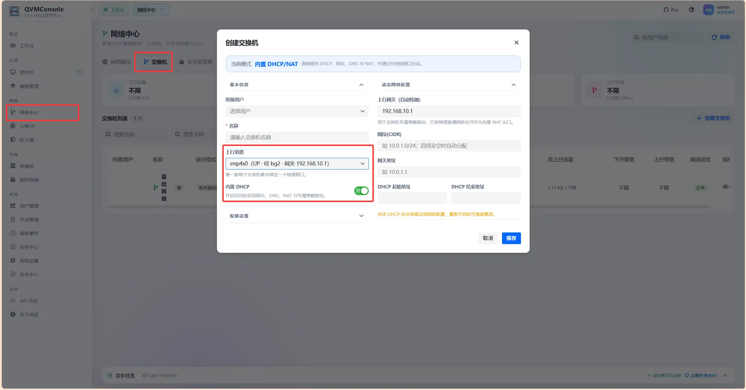Click the 网关地址 input field

pos(449,172)
